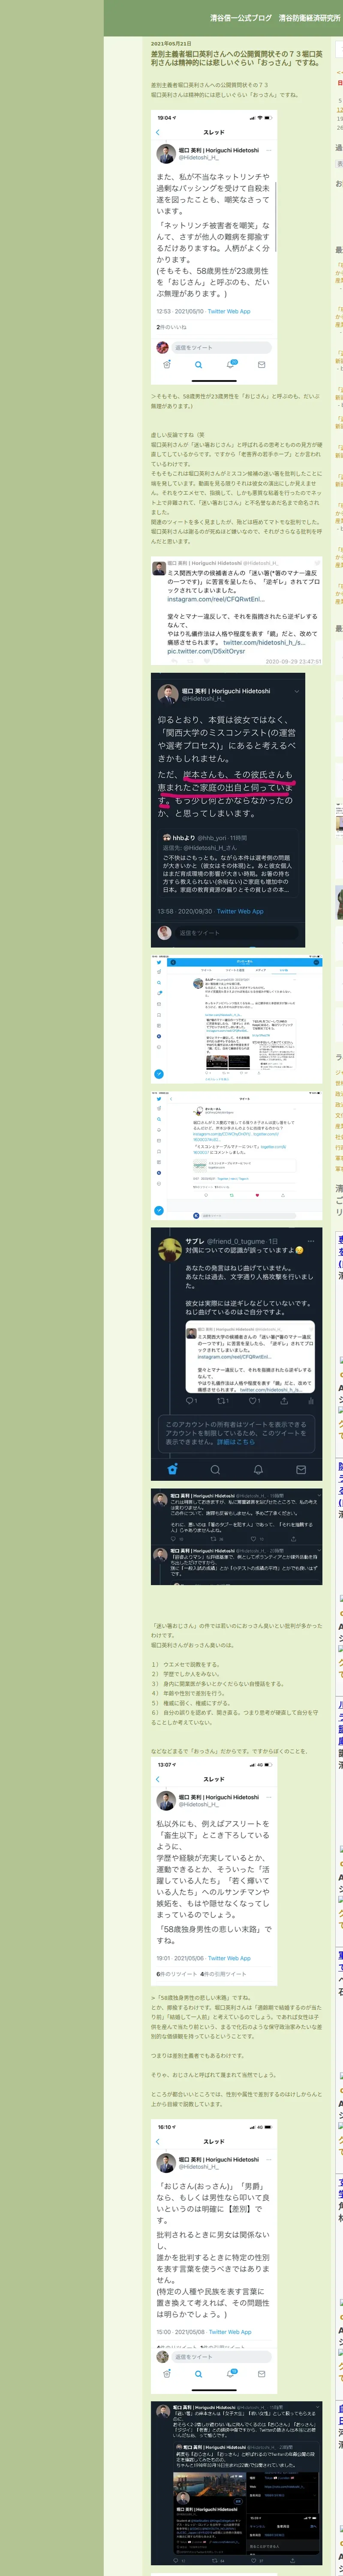
Task: Click share icon under the サブレ tweet
Action: [283, 1401]
